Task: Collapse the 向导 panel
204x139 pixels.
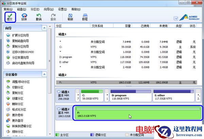Action: pos(44,28)
